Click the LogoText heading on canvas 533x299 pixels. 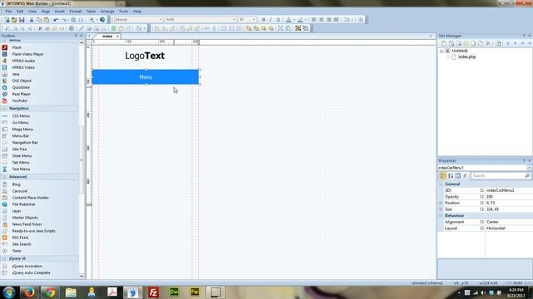[x=145, y=56]
